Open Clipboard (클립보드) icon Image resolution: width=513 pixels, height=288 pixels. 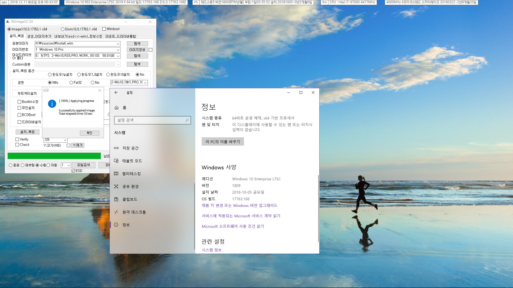pos(116,199)
